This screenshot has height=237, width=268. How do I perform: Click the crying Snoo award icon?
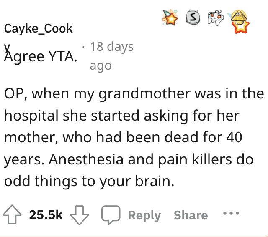pos(216,18)
